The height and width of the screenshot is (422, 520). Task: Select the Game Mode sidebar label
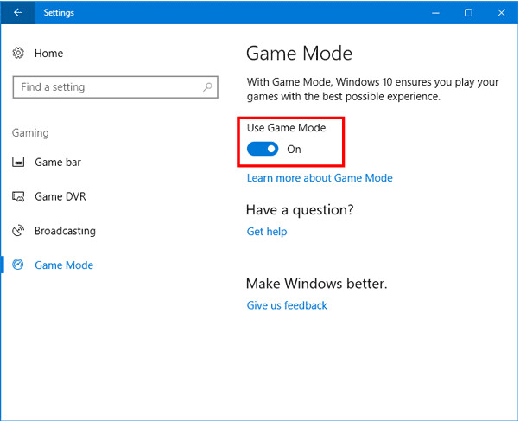(x=64, y=265)
